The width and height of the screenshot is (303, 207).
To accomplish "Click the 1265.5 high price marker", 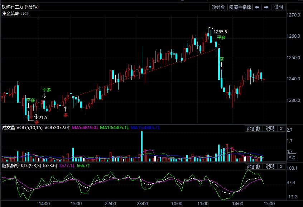I will pyautogui.click(x=220, y=32).
